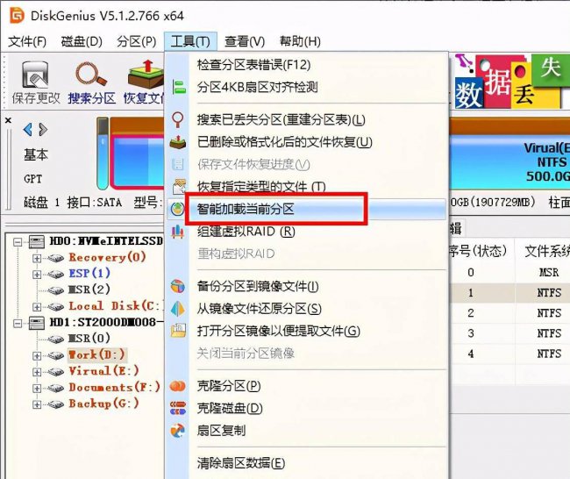Close the open 工具(T) menu
The image size is (570, 479).
tap(190, 41)
